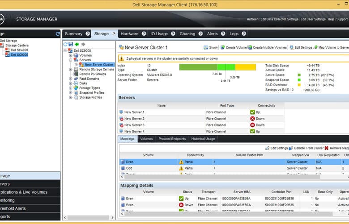Click the save icon in storage tree toolbar
The image size is (349, 224).
click(71, 44)
